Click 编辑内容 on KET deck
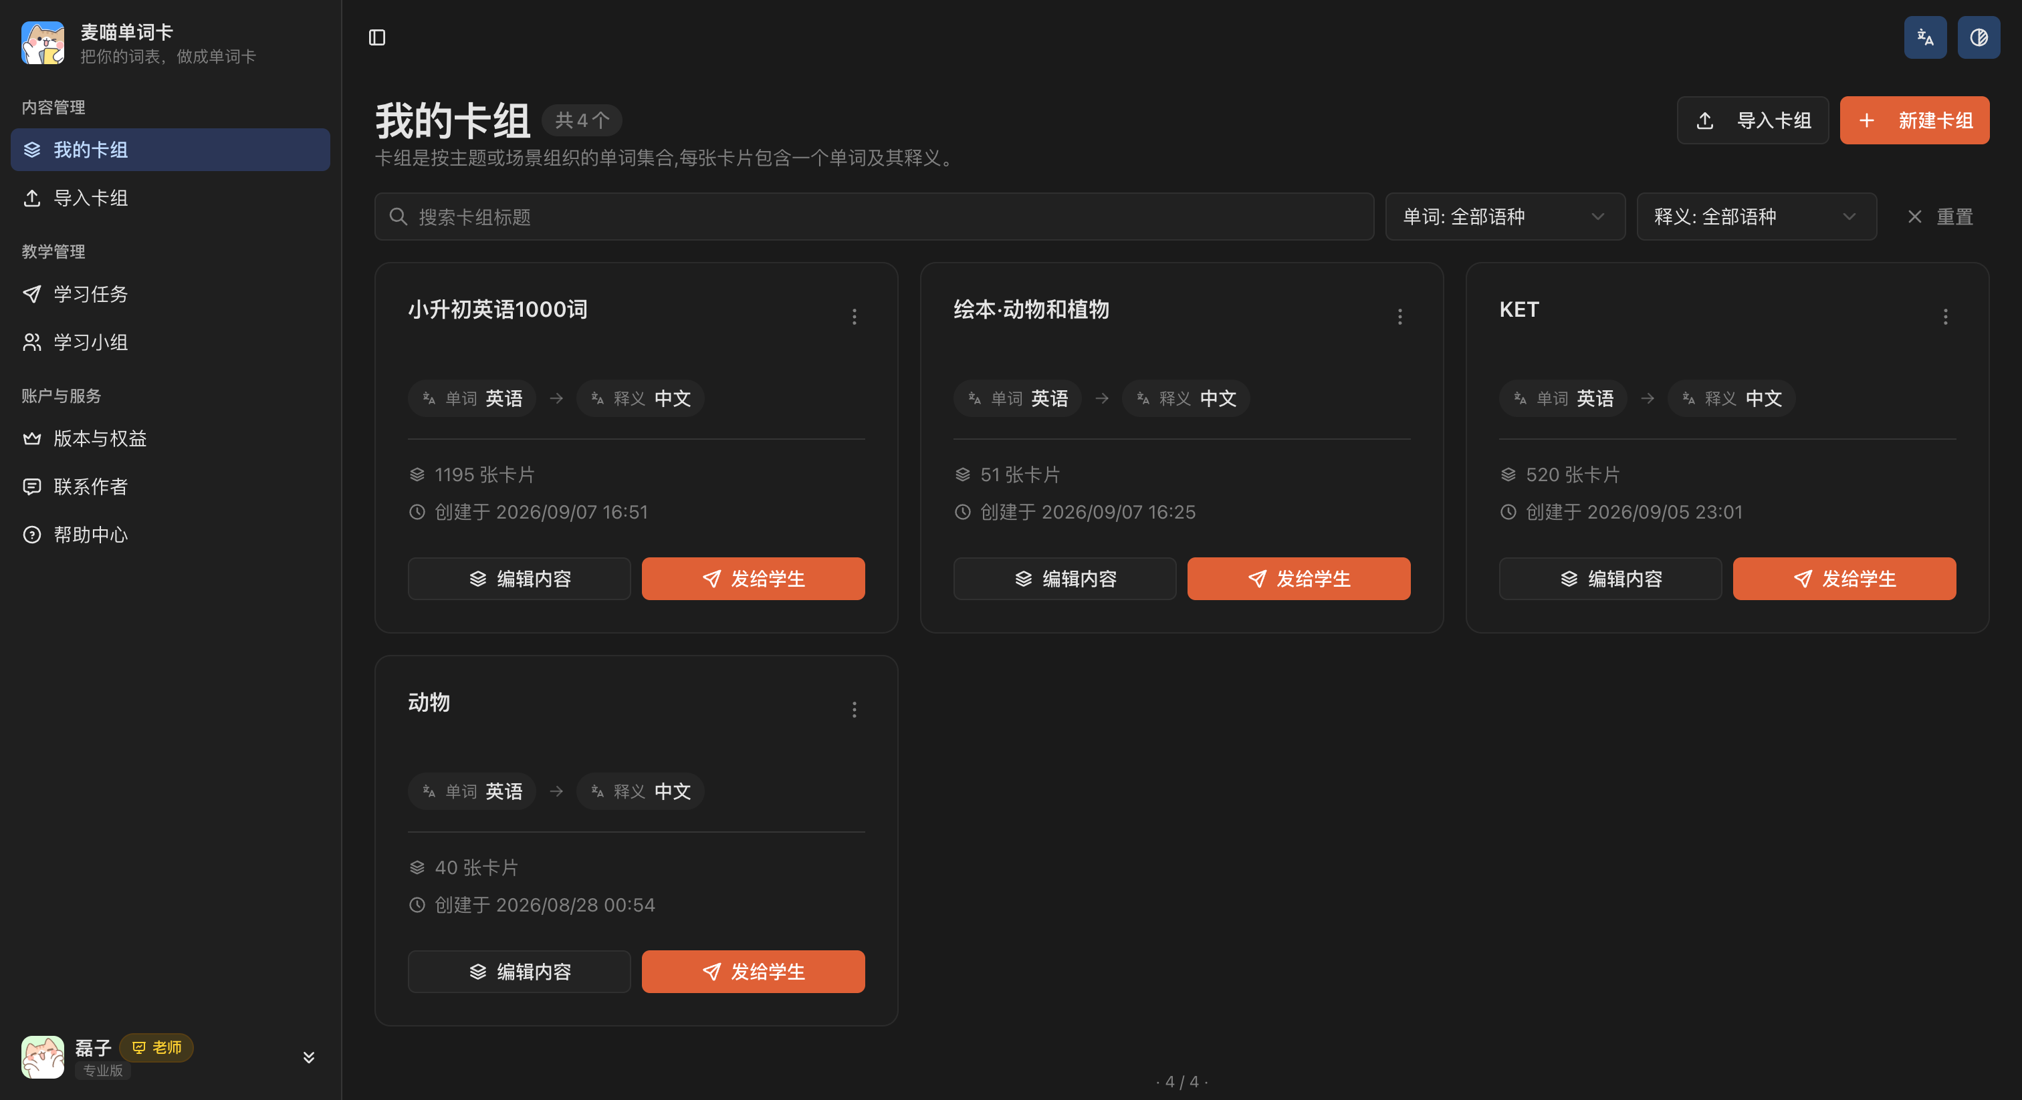 pyautogui.click(x=1610, y=578)
